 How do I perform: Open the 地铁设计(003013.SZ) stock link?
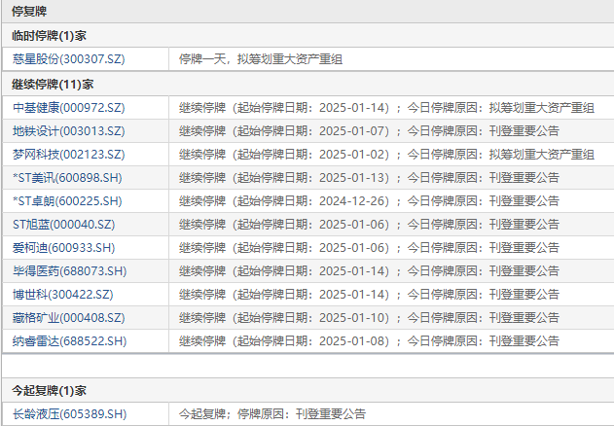click(x=68, y=130)
